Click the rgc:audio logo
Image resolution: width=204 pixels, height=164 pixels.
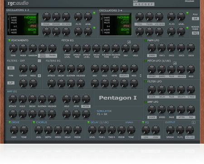coord(18,3)
